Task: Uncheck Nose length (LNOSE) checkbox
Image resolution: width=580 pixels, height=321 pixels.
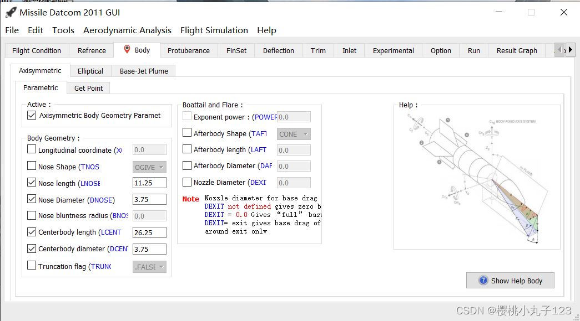Action: [32, 182]
